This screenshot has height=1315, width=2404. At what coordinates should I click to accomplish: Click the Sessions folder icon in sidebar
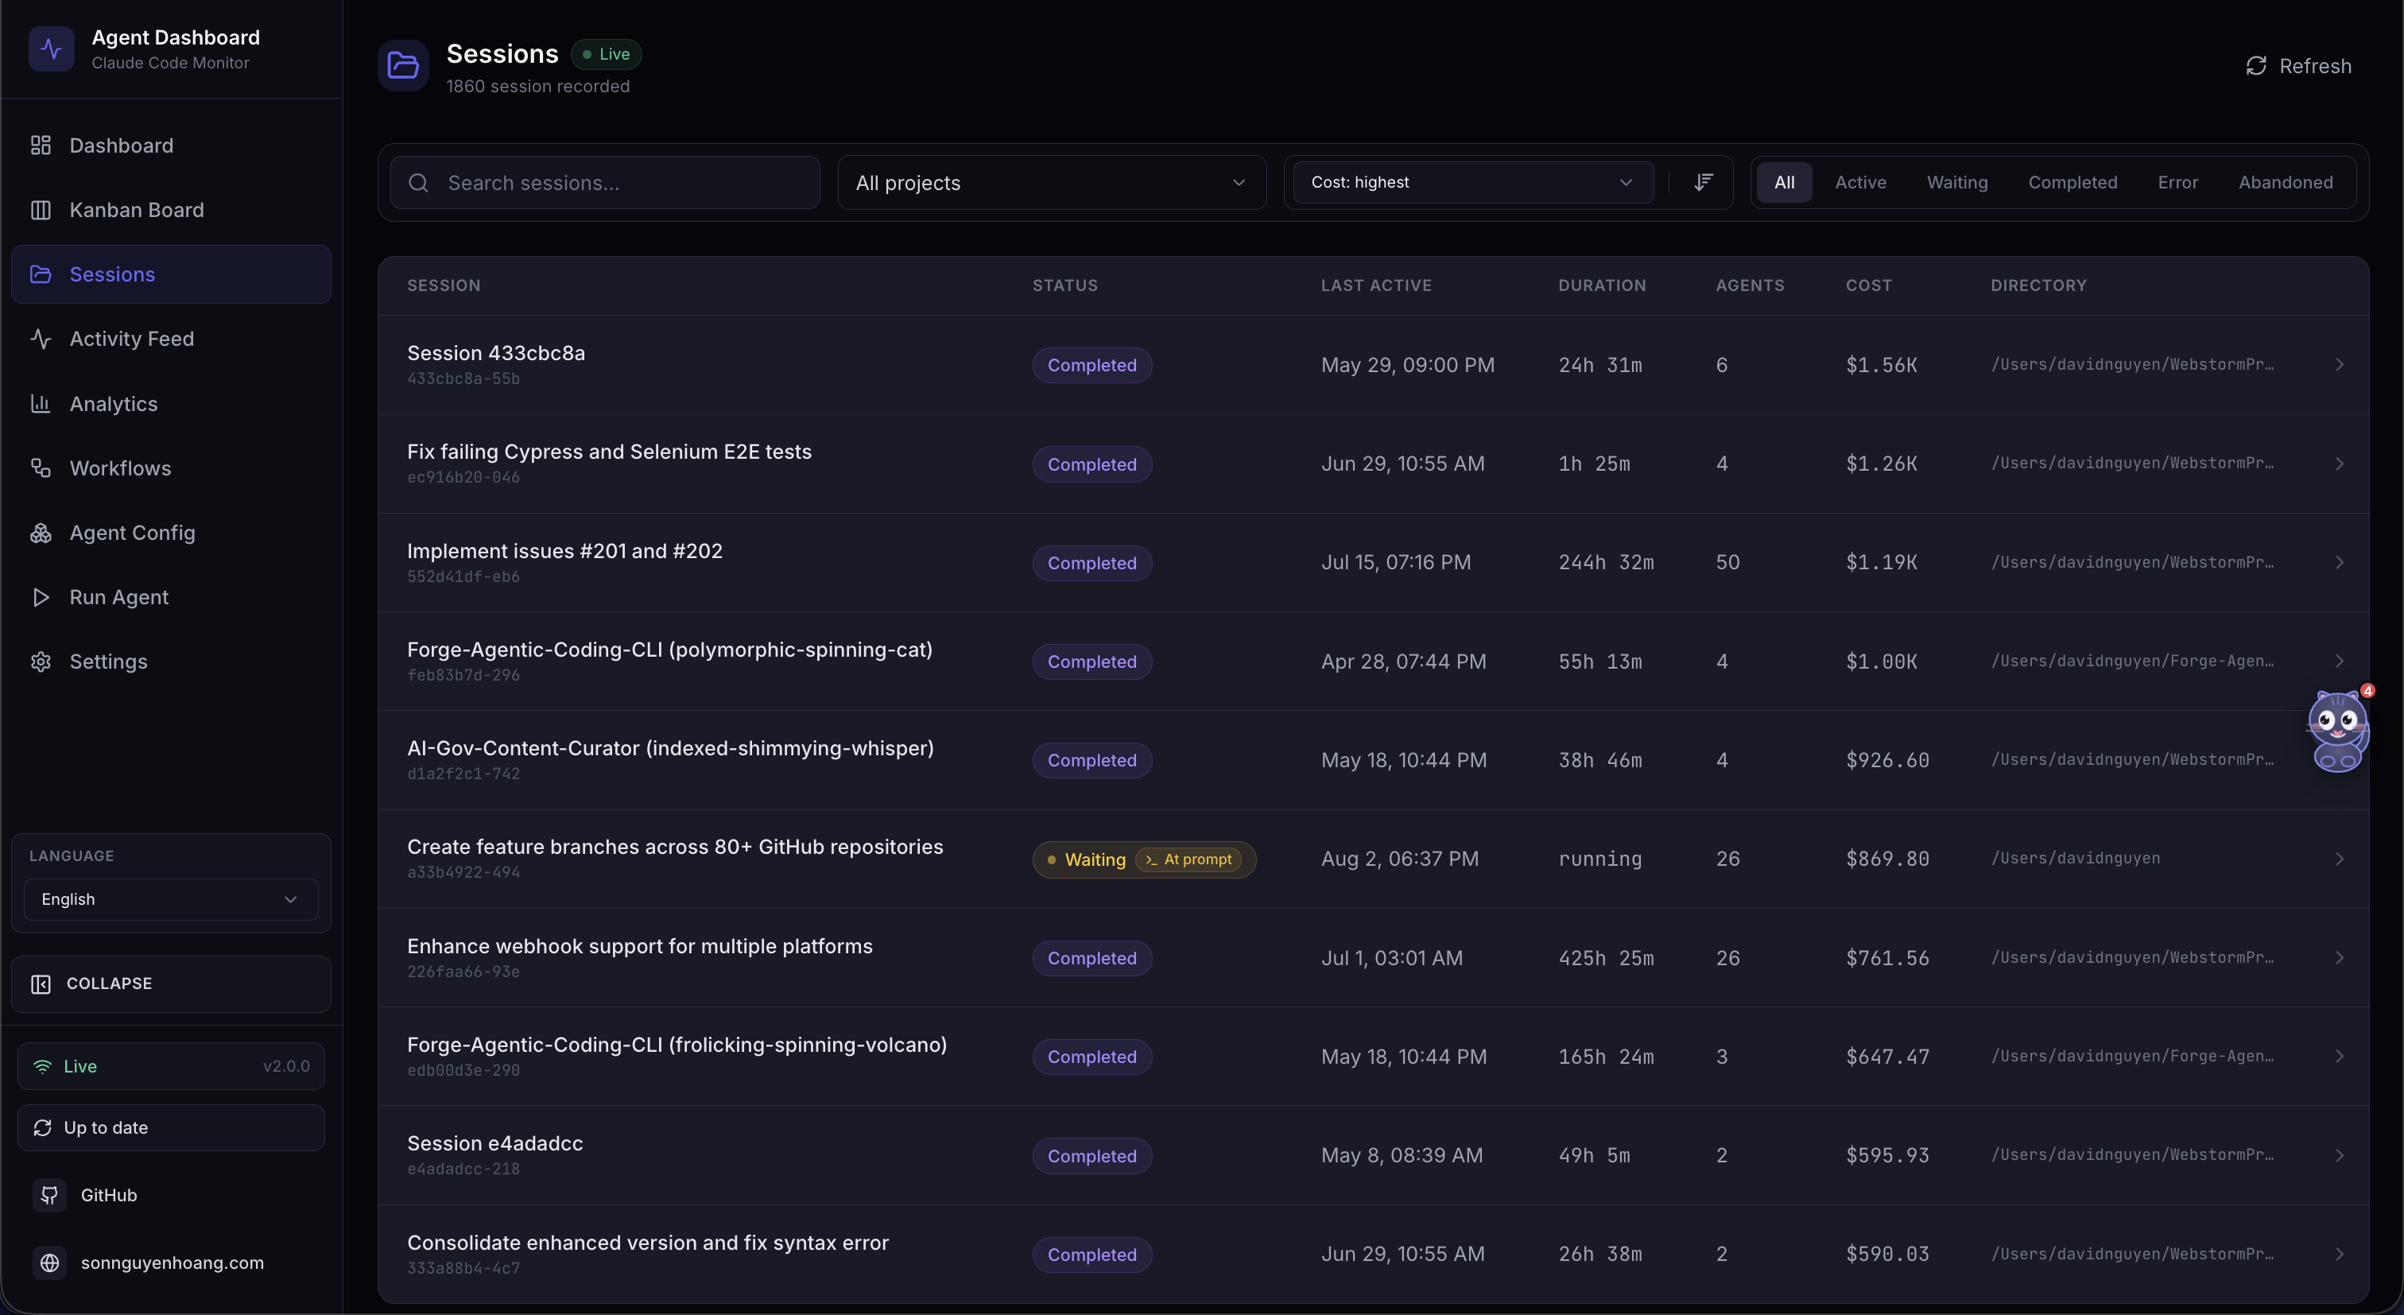click(x=40, y=274)
